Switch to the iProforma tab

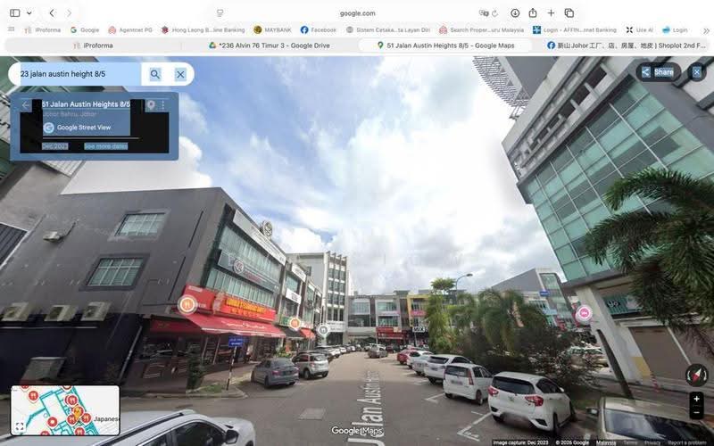(x=93, y=45)
